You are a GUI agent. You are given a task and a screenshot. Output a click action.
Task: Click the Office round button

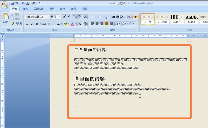(x=4, y=5)
